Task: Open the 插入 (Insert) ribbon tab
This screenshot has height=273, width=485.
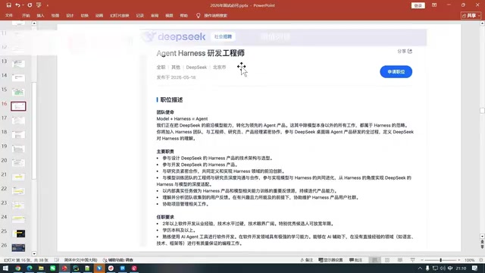Action: pyautogui.click(x=40, y=15)
